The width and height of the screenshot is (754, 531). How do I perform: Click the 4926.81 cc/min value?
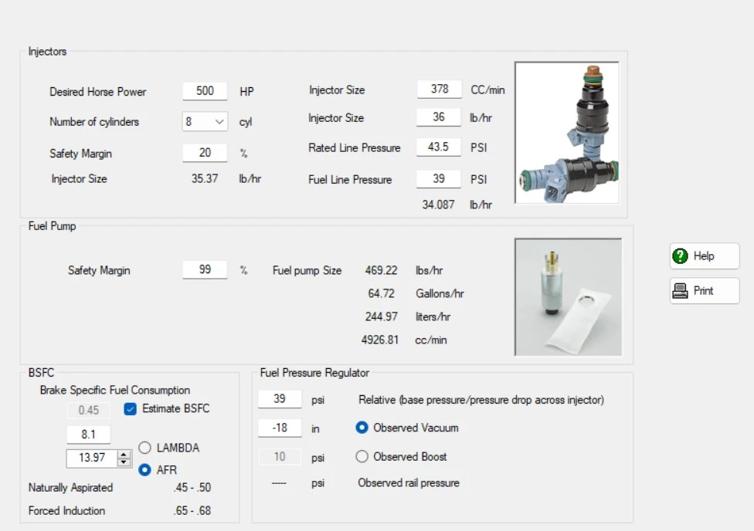(x=380, y=340)
